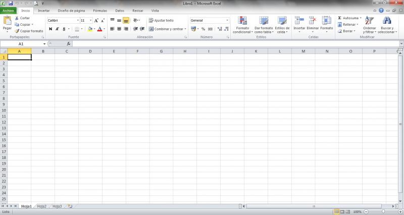
Task: Adjust the zoom slider in status bar
Action: pyautogui.click(x=383, y=212)
